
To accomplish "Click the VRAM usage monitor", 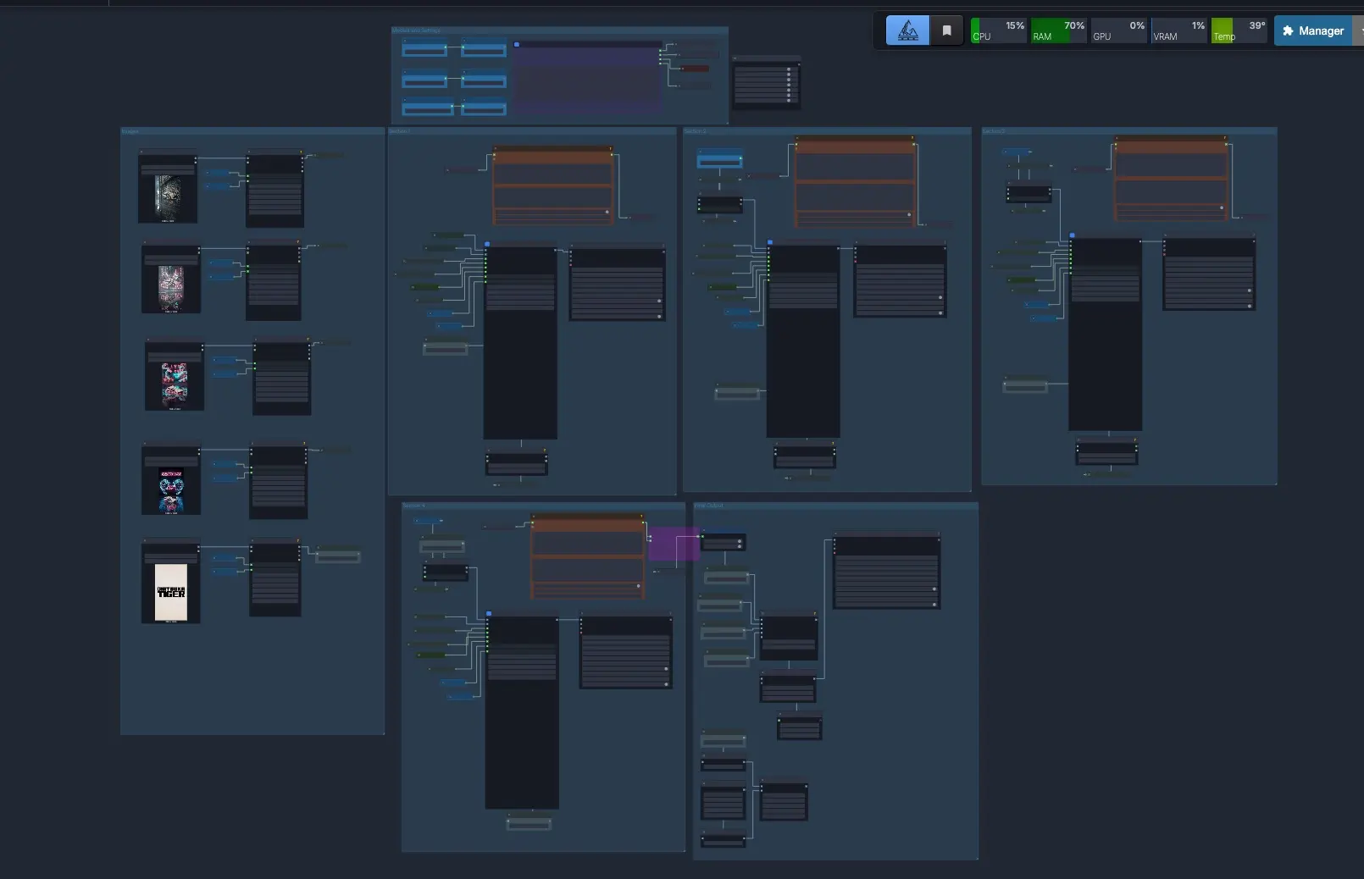I will click(x=1178, y=30).
